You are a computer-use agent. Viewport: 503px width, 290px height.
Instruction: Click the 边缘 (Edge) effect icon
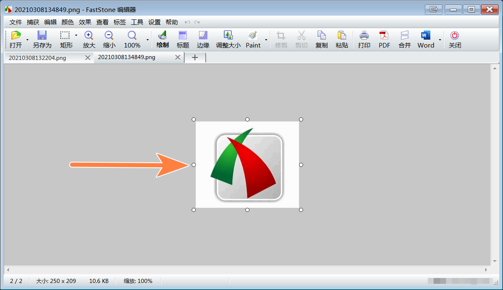tap(203, 36)
